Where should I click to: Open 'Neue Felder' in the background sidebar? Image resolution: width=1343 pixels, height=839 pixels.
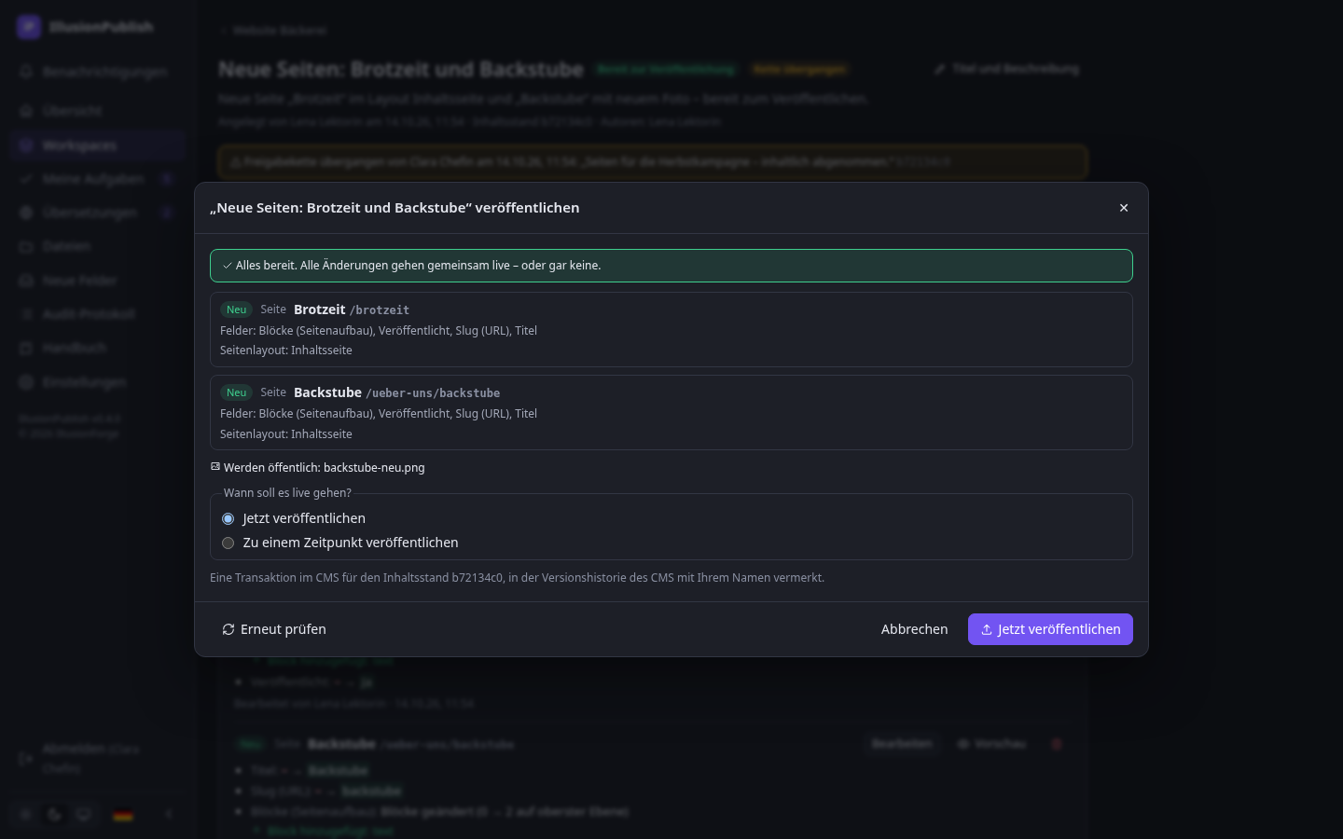(x=97, y=281)
